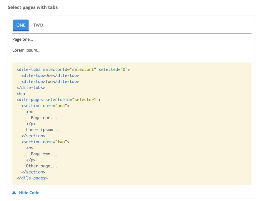The height and width of the screenshot is (201, 269).
Task: Click the "Select pages with tabs" heading
Action: pos(33,7)
